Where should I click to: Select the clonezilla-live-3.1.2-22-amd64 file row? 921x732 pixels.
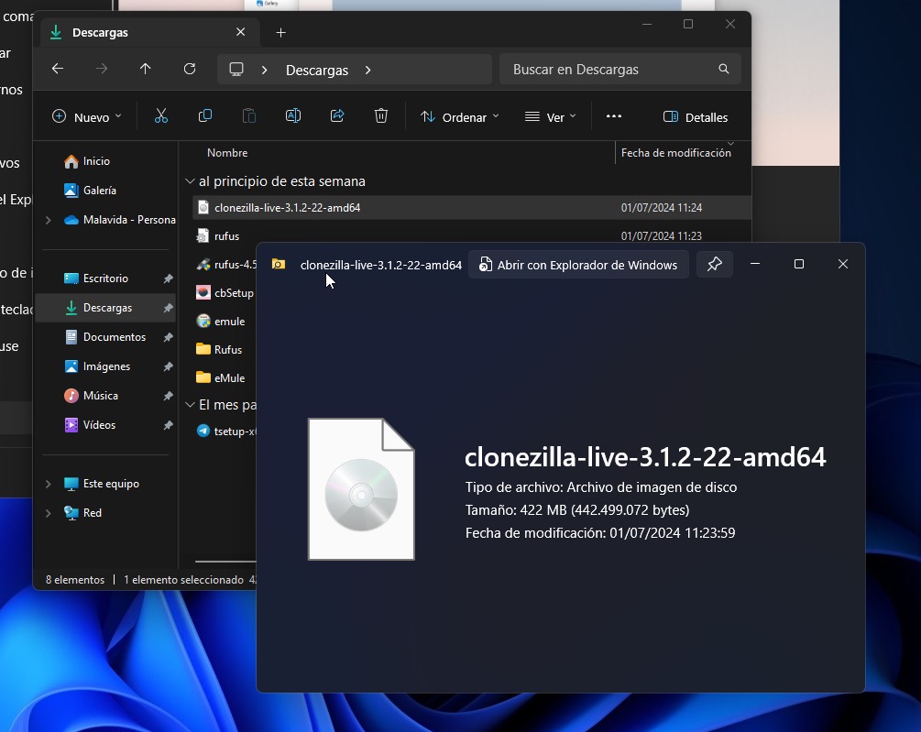point(472,207)
